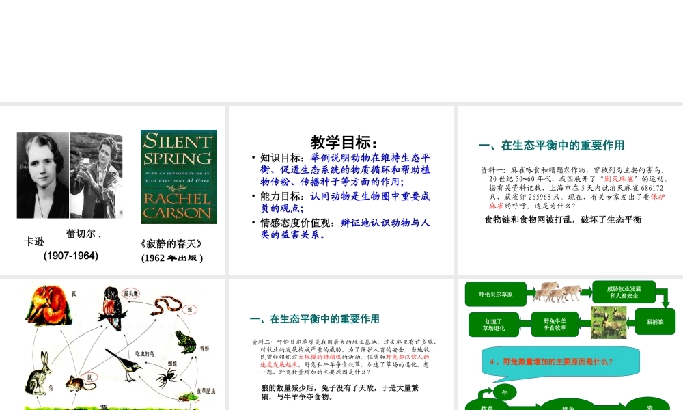Click the red '剿灭麻雀' phrase
Screen dimensions: 683x410
619,179
